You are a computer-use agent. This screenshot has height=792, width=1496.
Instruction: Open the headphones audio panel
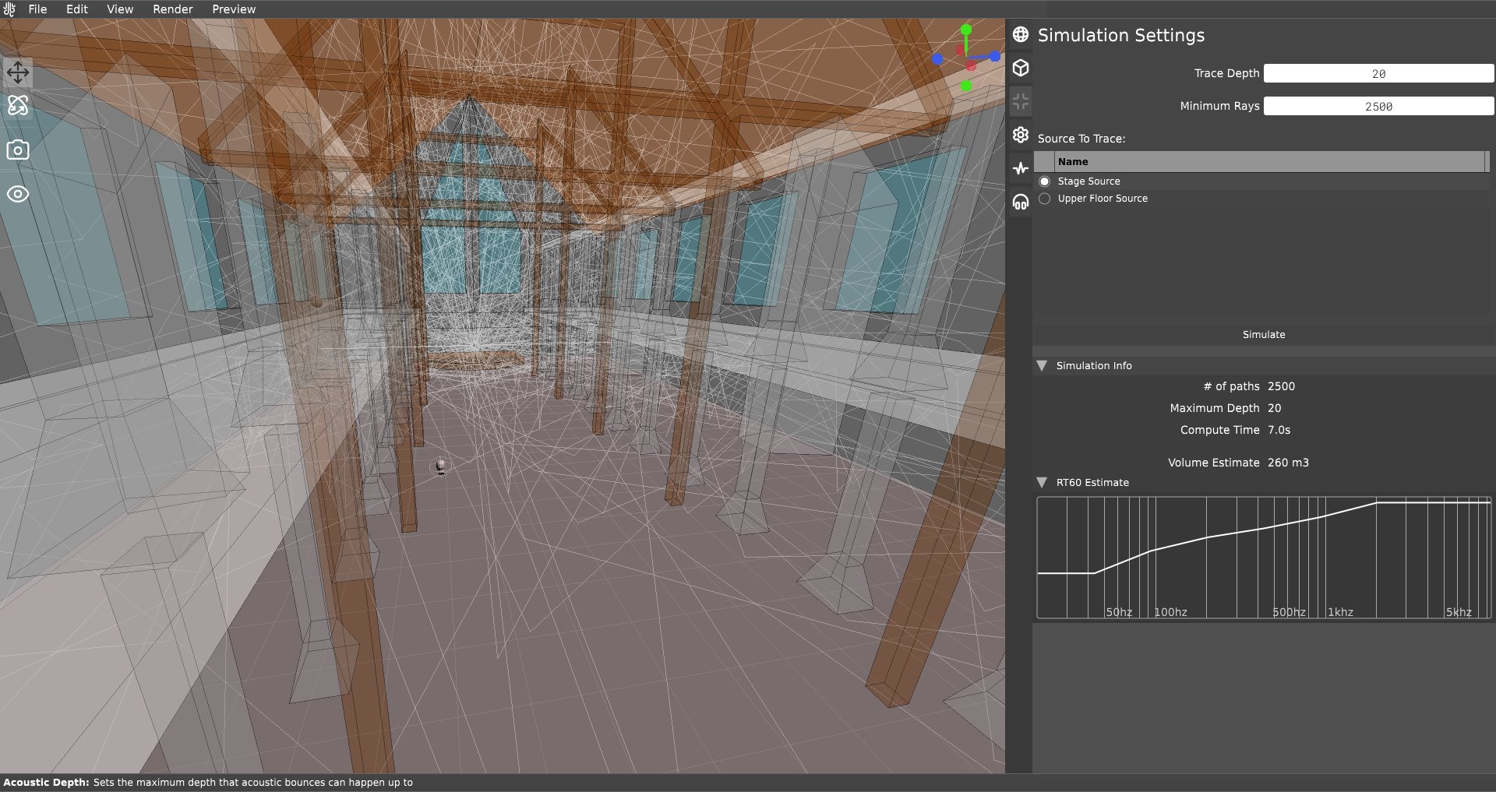(x=1021, y=202)
